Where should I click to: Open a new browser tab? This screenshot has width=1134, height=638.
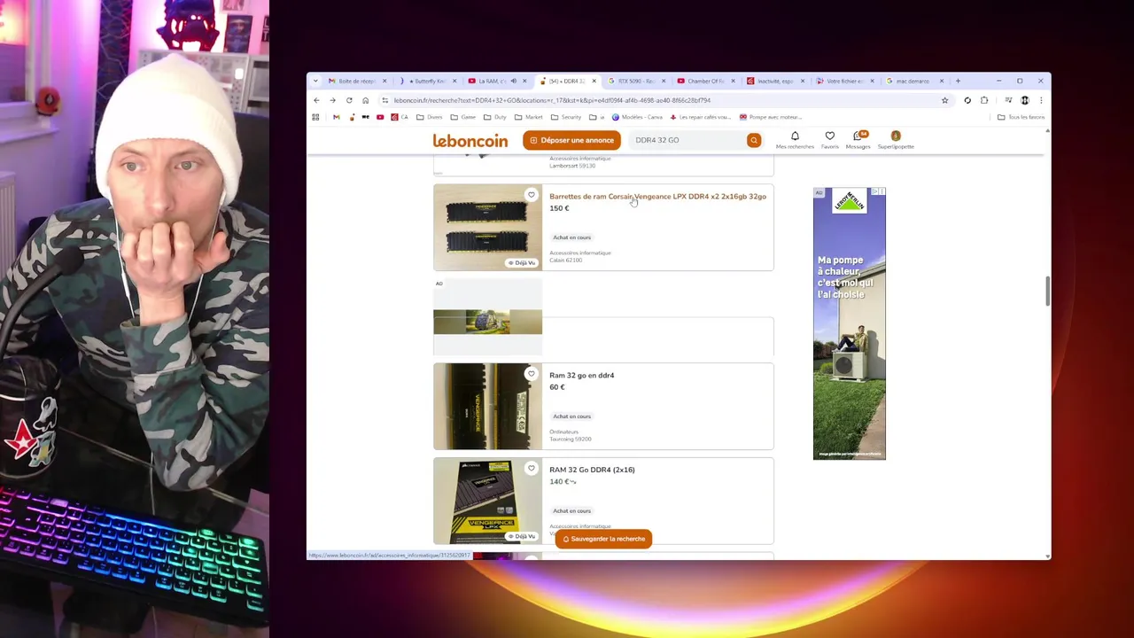click(x=958, y=82)
